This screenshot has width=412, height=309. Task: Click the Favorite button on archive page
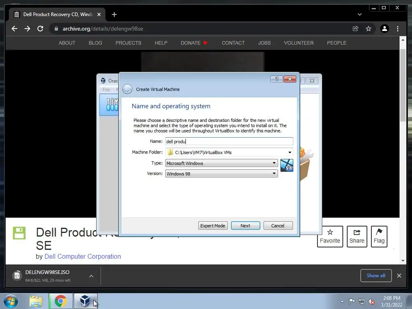tap(330, 237)
